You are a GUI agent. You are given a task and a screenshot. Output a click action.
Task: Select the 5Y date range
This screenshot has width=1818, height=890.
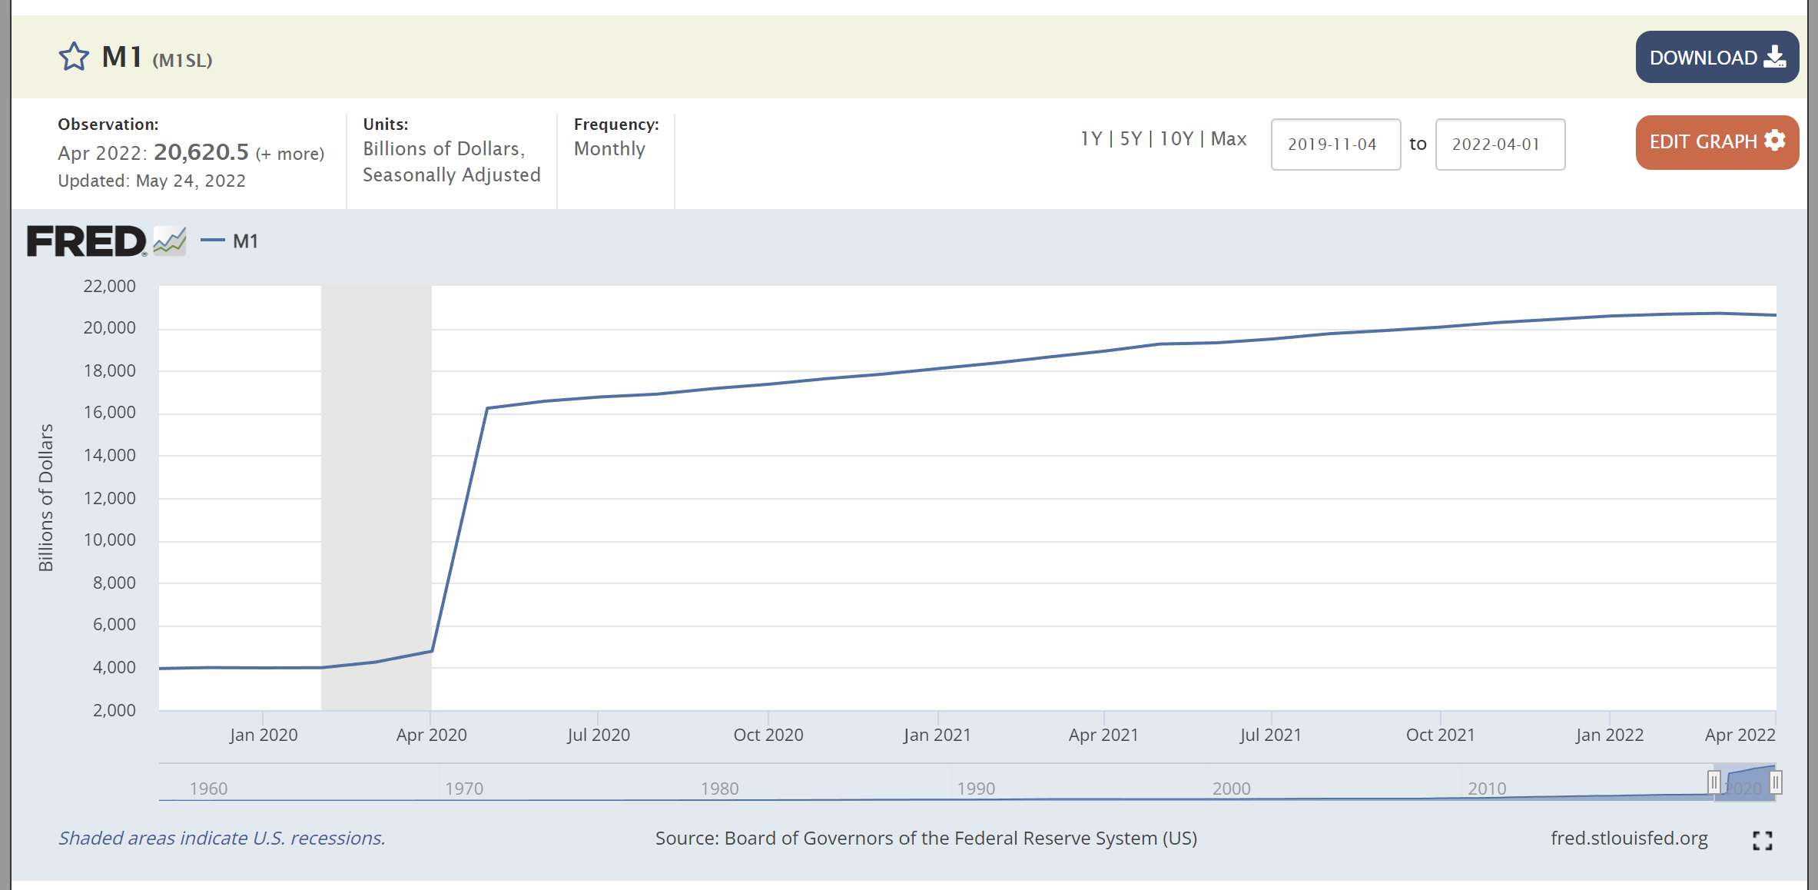coord(1130,139)
